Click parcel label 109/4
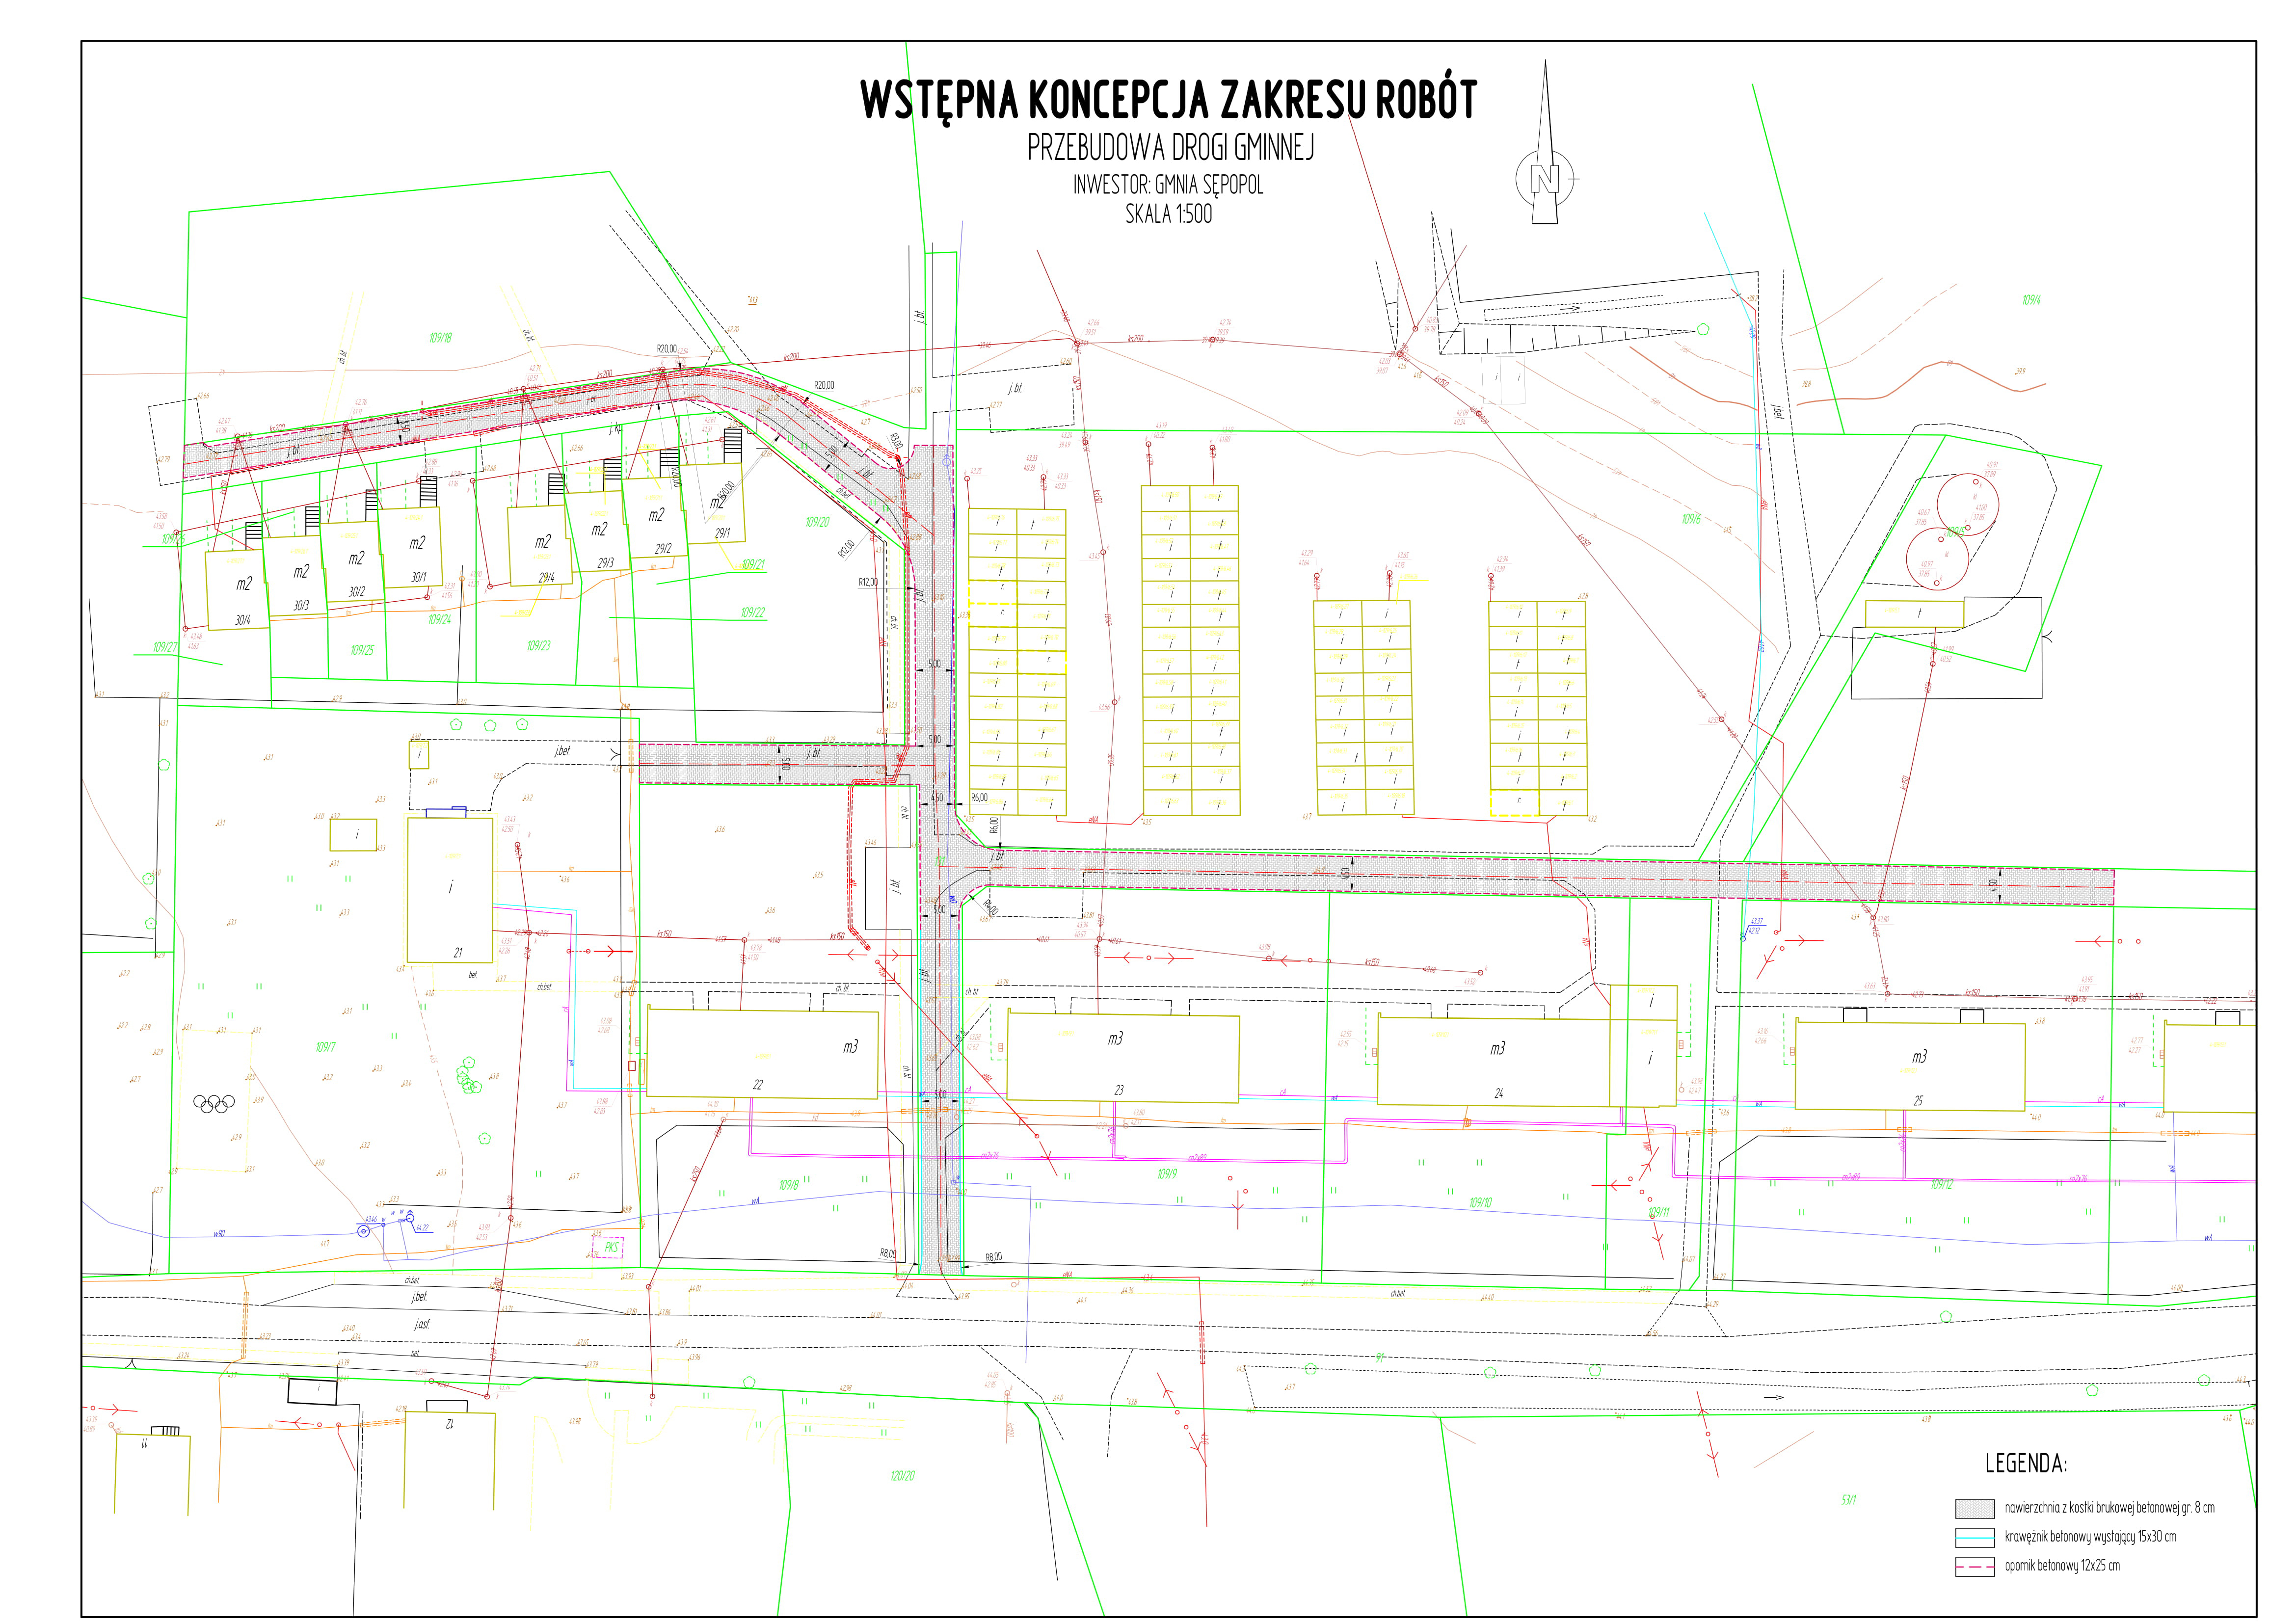Screen dimensions: 2296x1624 click(x=2031, y=300)
